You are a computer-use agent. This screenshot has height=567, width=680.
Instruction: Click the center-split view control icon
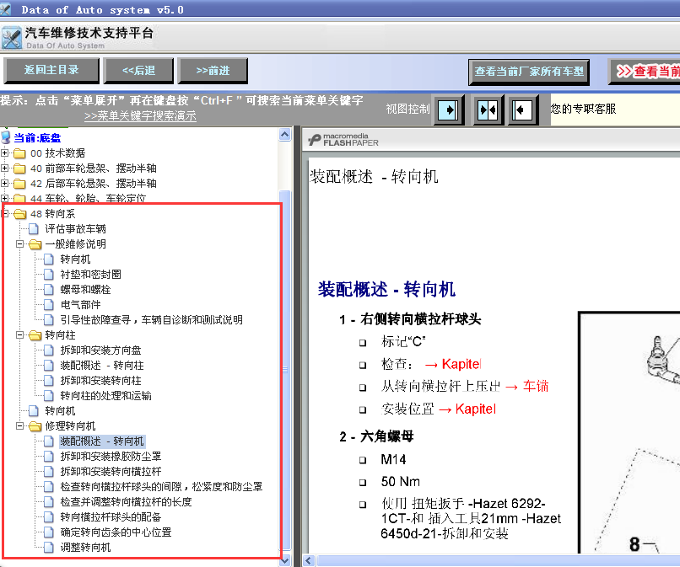click(x=488, y=110)
